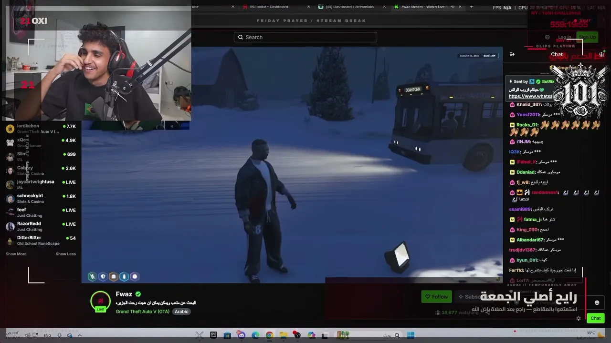Open File Explorer from taskbar
The width and height of the screenshot is (611, 343).
tap(283, 335)
